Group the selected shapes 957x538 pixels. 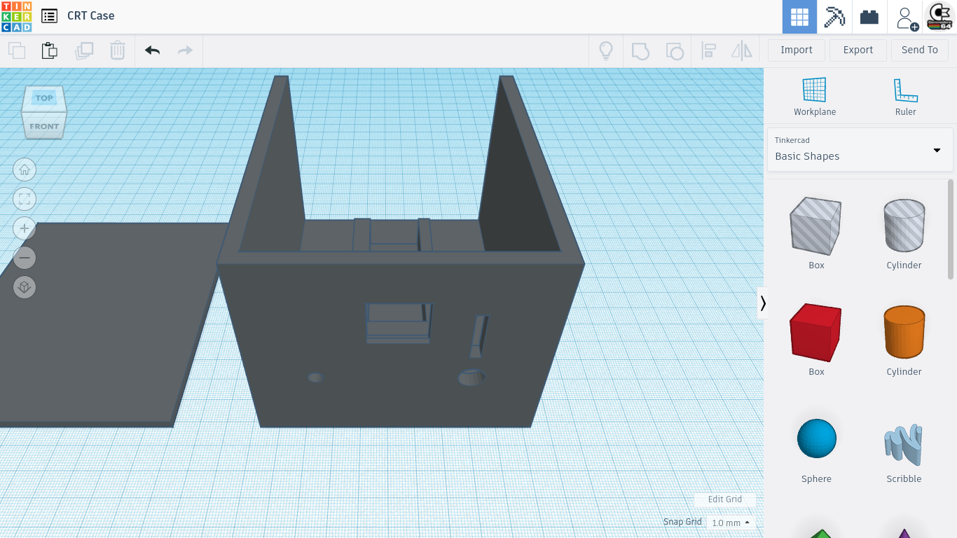[x=640, y=50]
